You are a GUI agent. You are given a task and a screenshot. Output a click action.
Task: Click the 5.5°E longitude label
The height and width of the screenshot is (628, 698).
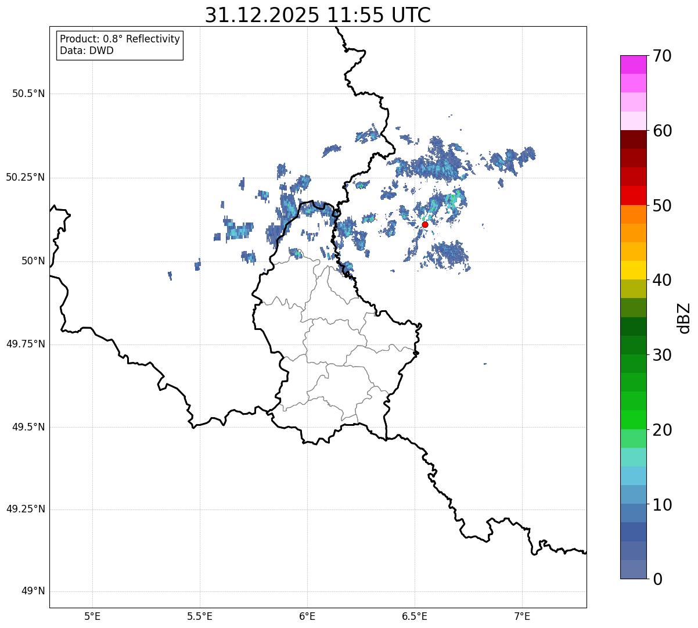(200, 616)
